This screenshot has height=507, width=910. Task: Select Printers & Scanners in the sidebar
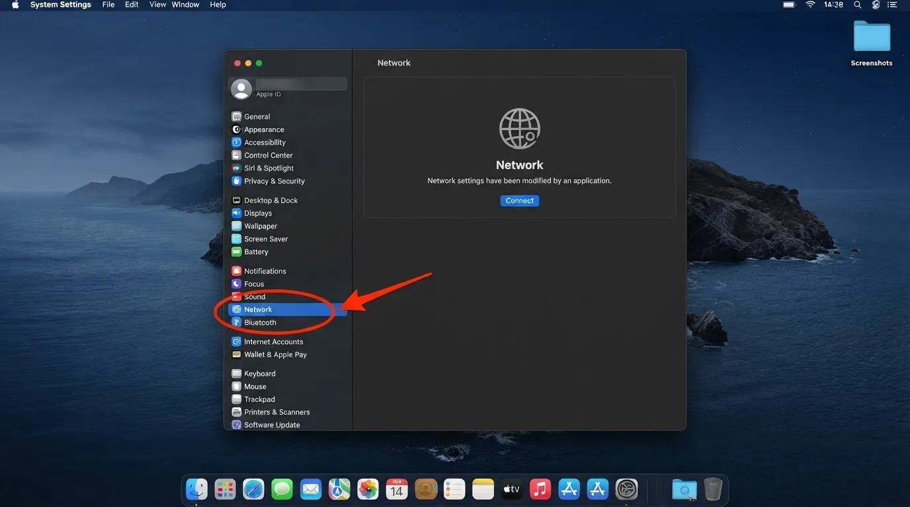pyautogui.click(x=288, y=412)
